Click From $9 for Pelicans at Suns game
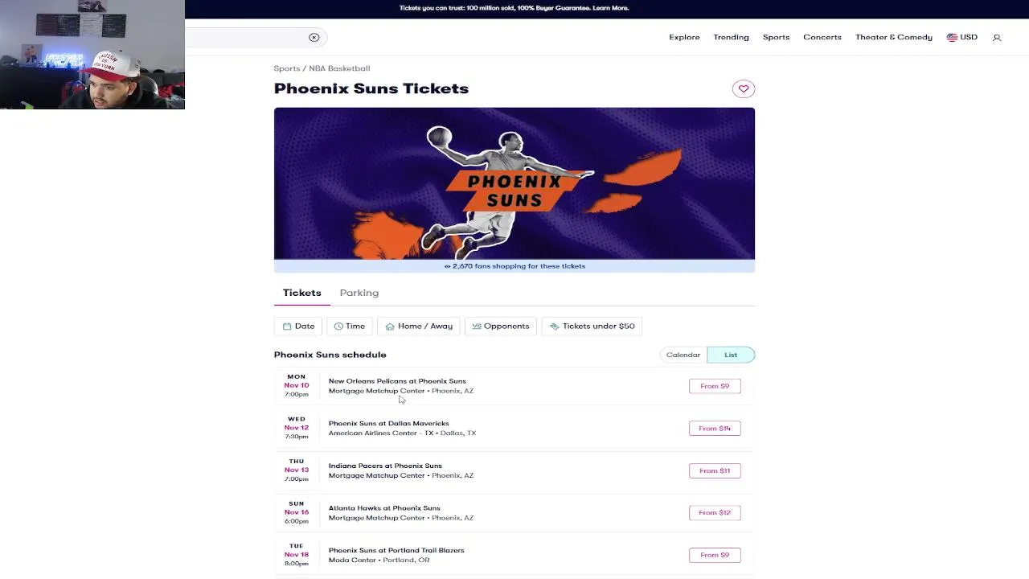The image size is (1029, 579). (x=715, y=386)
